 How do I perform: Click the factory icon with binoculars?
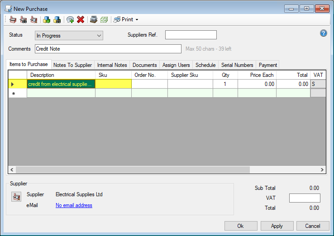[x=23, y=19]
